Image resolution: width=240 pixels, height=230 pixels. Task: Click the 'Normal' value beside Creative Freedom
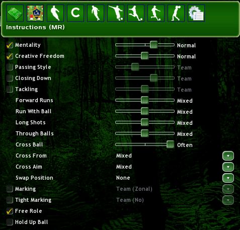186,56
